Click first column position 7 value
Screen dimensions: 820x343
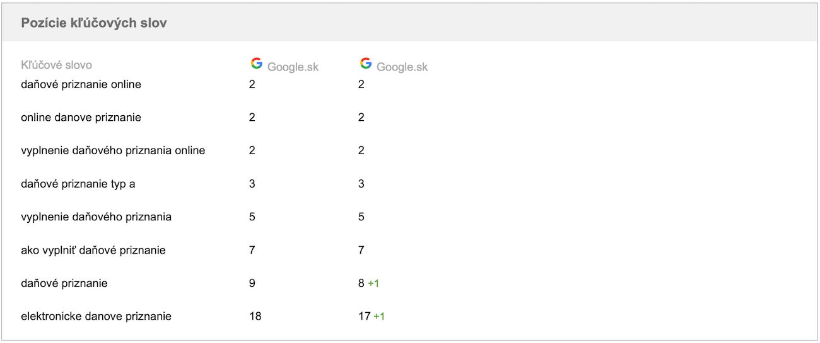tap(252, 250)
